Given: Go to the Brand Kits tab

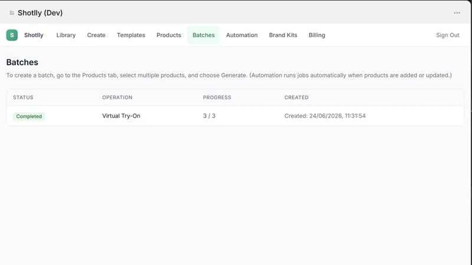Looking at the screenshot, I should tap(283, 35).
